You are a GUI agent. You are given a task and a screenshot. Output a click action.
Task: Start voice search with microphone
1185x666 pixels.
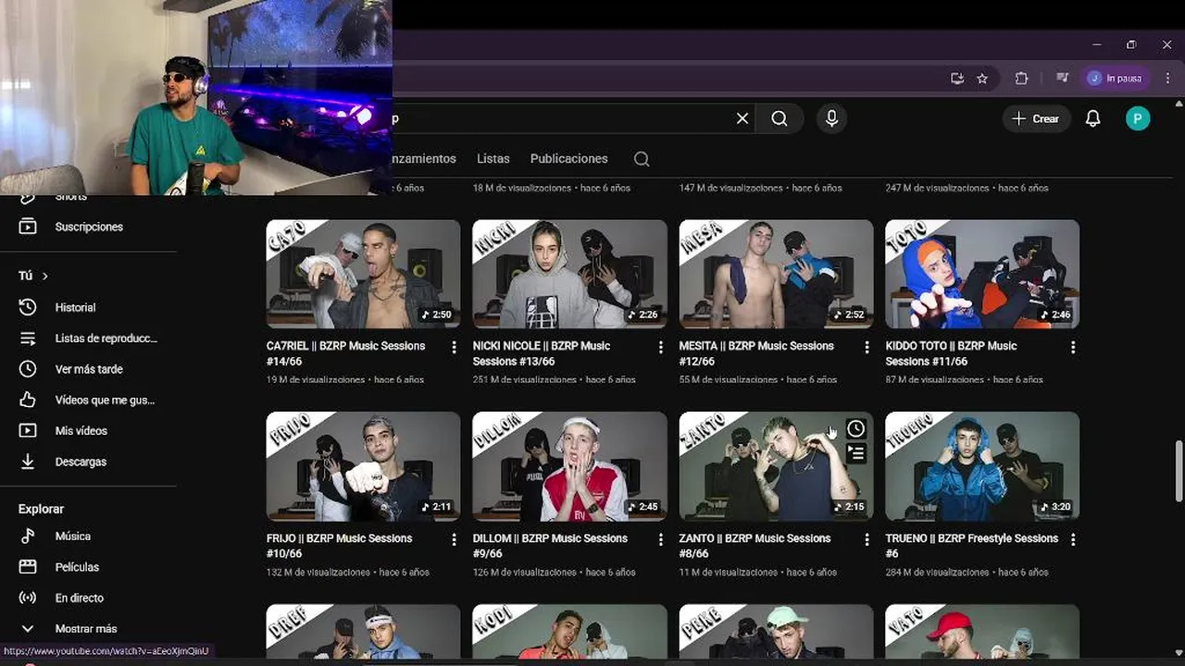click(831, 118)
